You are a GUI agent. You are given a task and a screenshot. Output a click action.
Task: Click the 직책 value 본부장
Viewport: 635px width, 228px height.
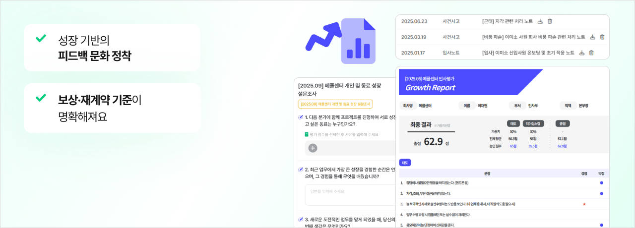[x=584, y=106]
